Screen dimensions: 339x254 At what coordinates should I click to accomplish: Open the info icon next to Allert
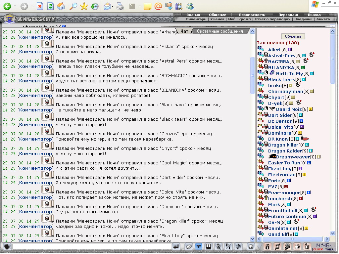click(x=290, y=50)
